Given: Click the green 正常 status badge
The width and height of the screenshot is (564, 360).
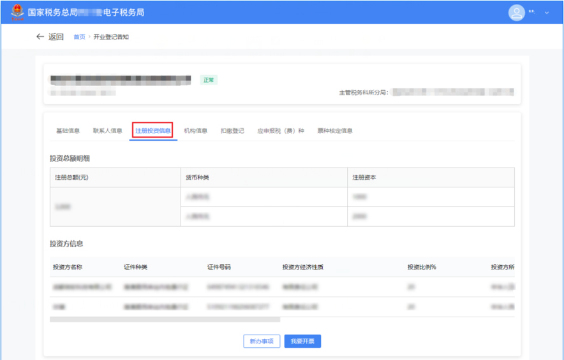Looking at the screenshot, I should [209, 80].
